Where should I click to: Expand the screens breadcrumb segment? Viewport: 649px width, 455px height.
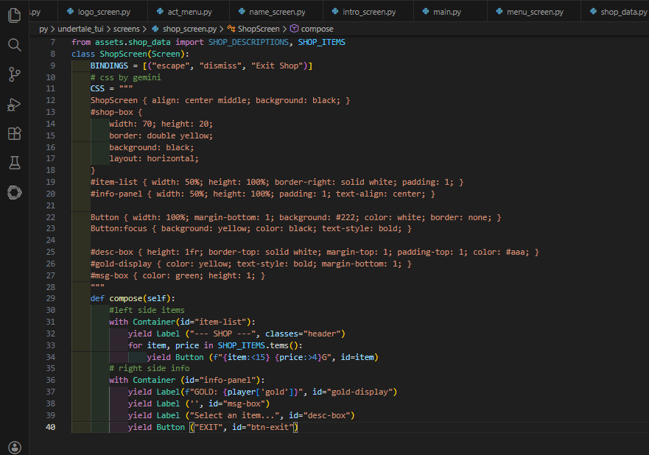[127, 29]
